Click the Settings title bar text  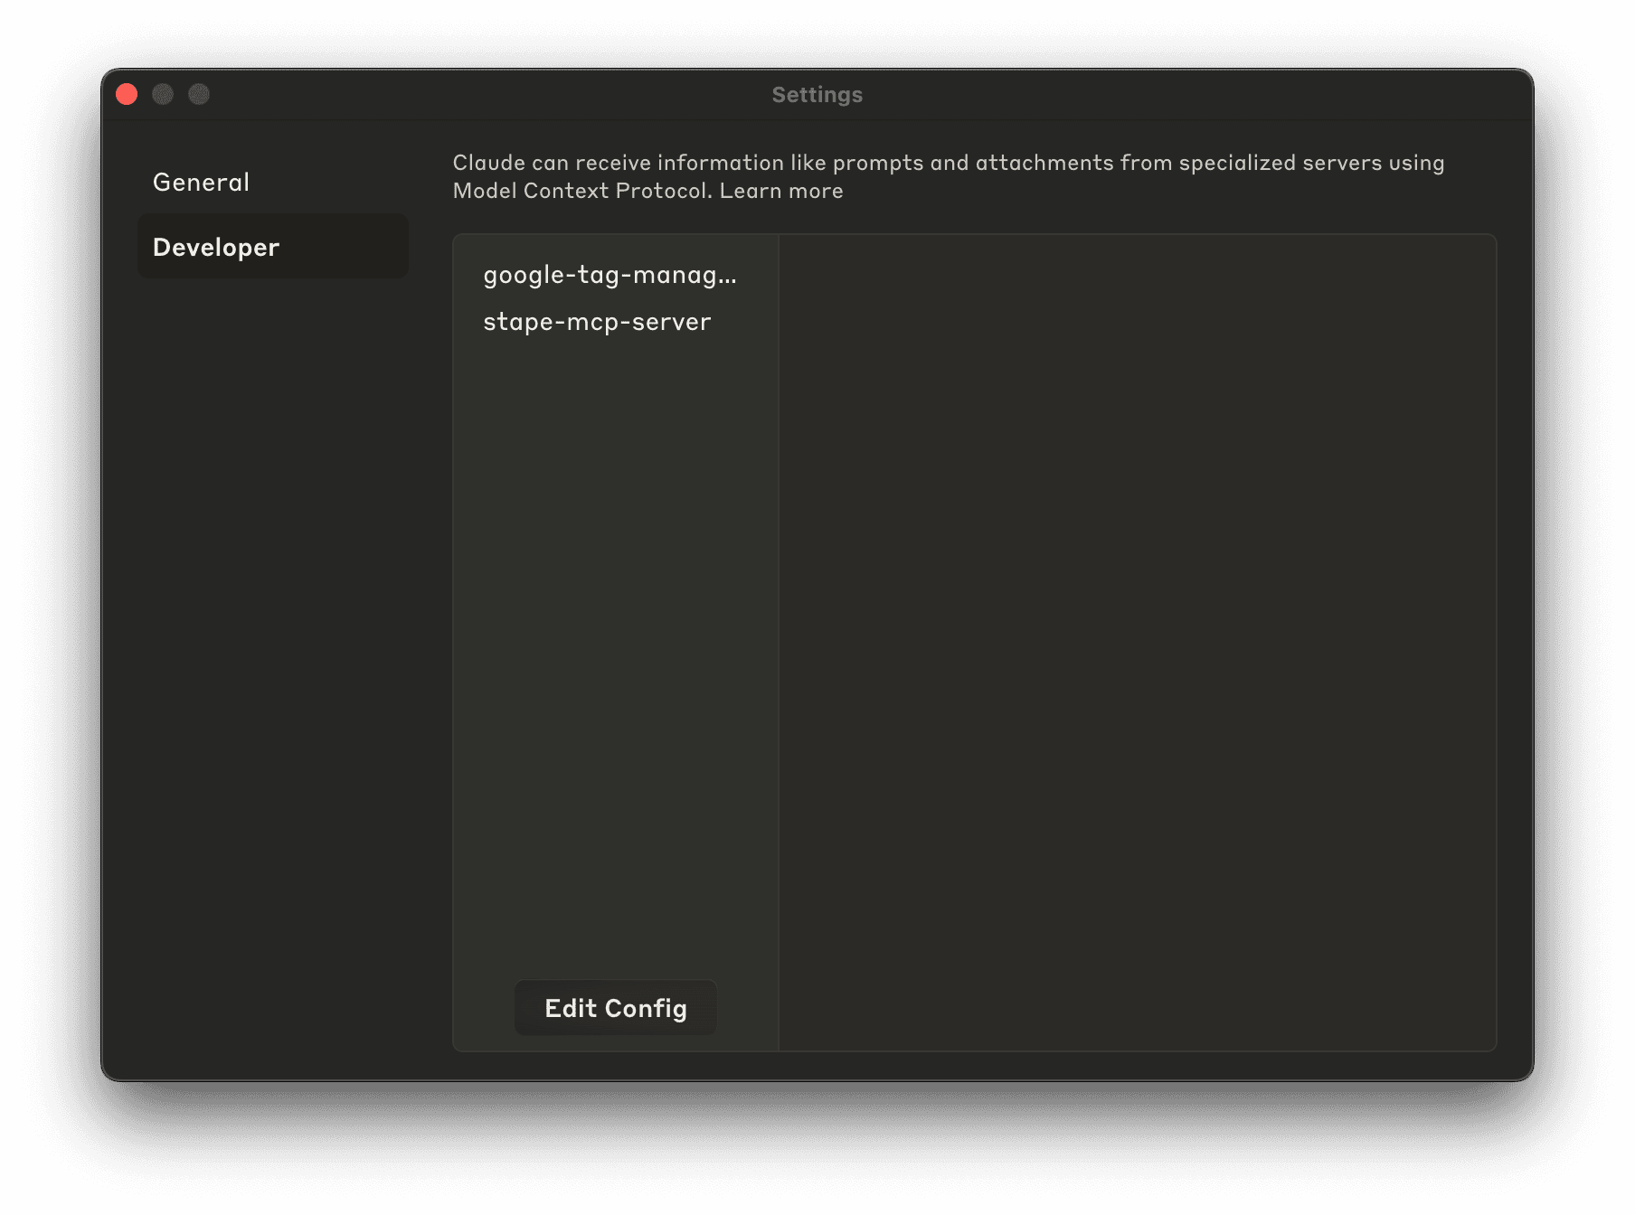click(x=816, y=94)
